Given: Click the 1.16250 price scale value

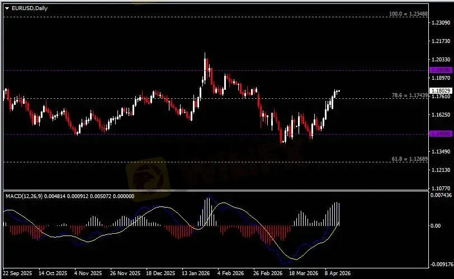Looking at the screenshot, I should (x=441, y=115).
